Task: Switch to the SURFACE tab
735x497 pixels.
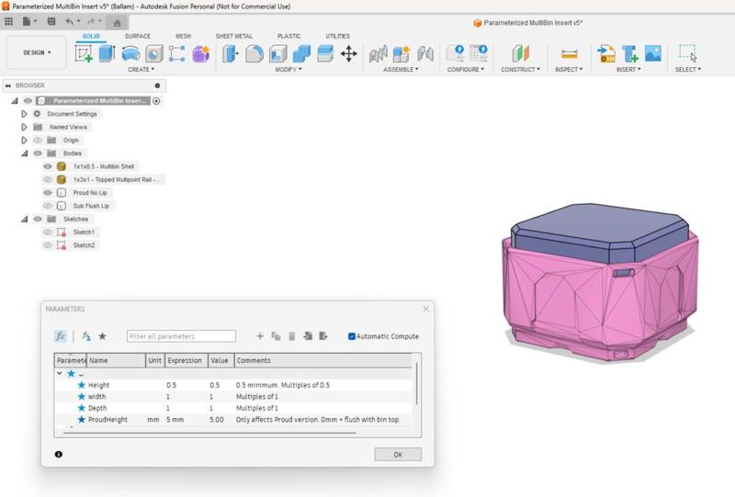Action: click(137, 36)
